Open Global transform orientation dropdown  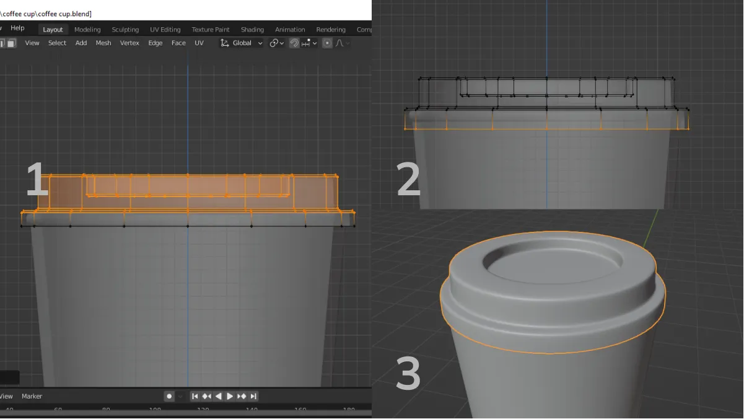click(x=242, y=43)
